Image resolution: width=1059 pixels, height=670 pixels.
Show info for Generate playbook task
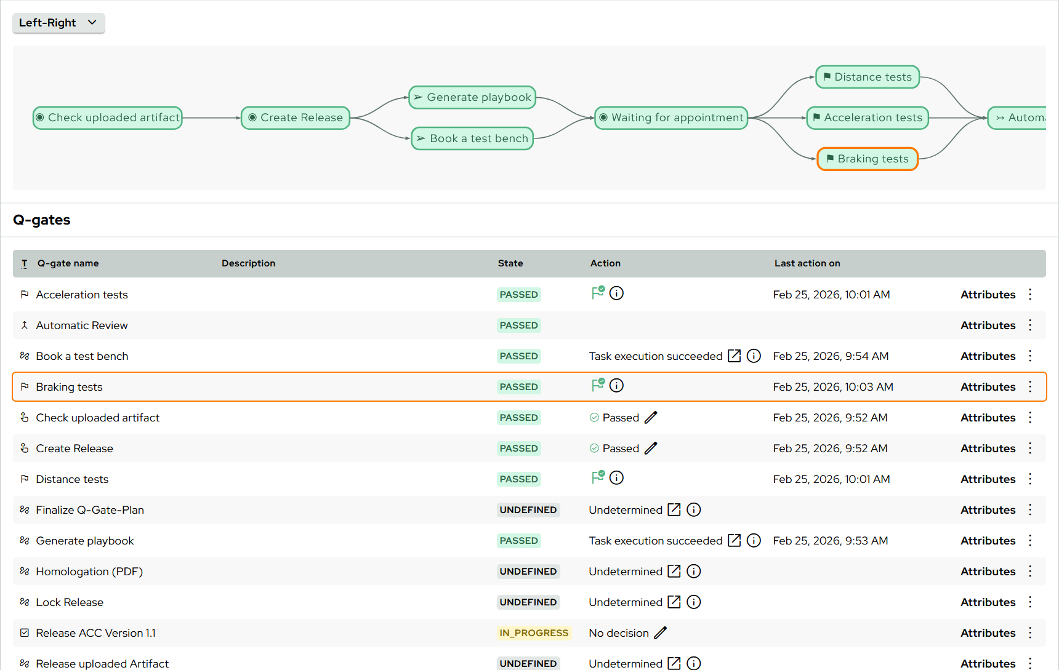(754, 541)
